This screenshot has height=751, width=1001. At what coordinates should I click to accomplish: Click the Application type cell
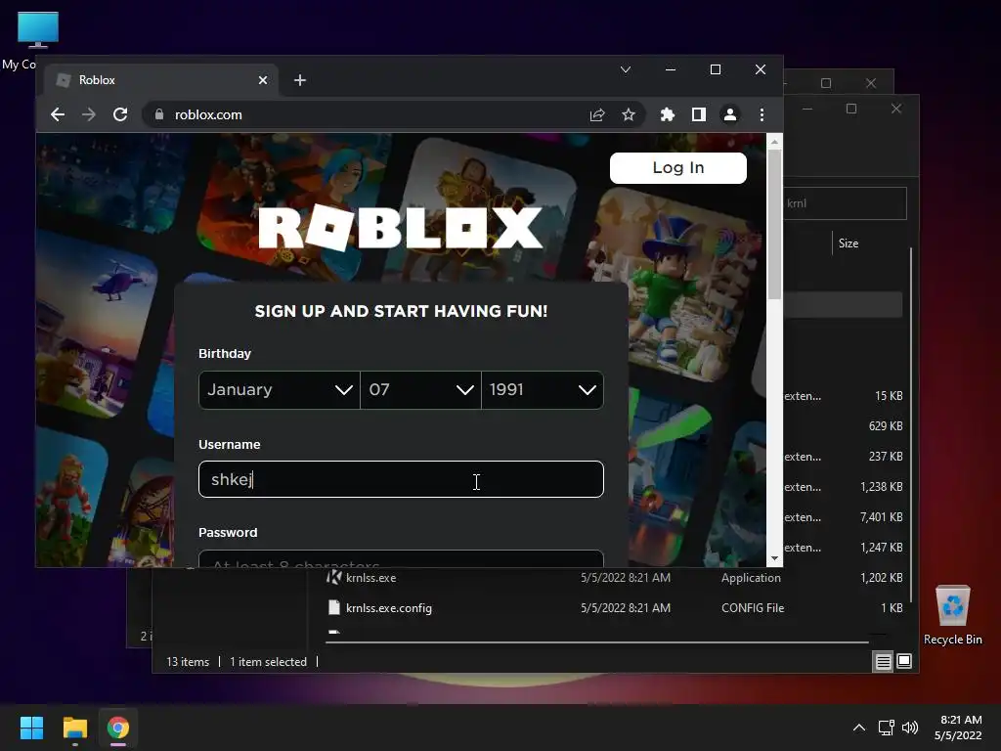coord(751,577)
